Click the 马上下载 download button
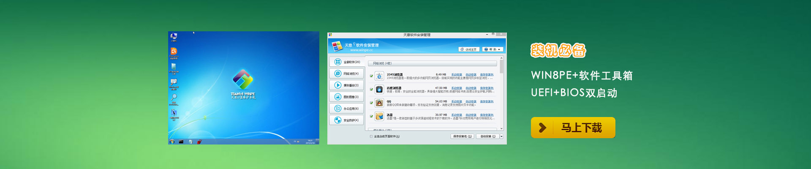 573,128
